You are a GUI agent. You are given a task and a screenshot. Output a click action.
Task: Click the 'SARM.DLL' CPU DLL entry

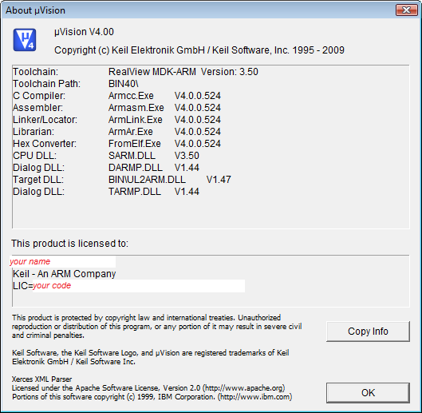click(132, 156)
